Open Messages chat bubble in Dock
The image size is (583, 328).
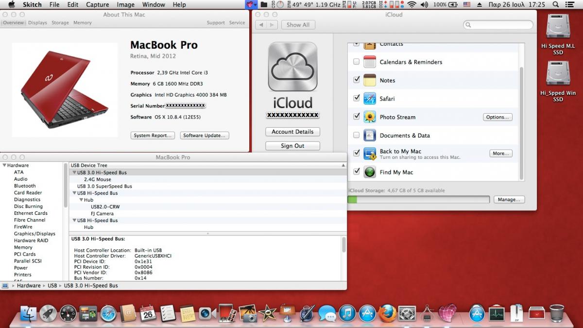pyautogui.click(x=327, y=313)
